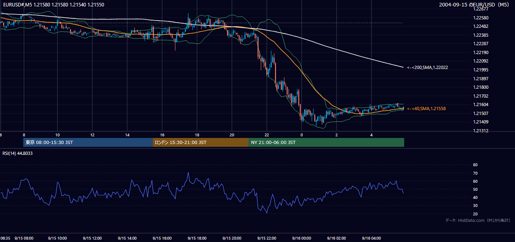
Task: Click price axis value 1.21604
Action: pos(480,104)
